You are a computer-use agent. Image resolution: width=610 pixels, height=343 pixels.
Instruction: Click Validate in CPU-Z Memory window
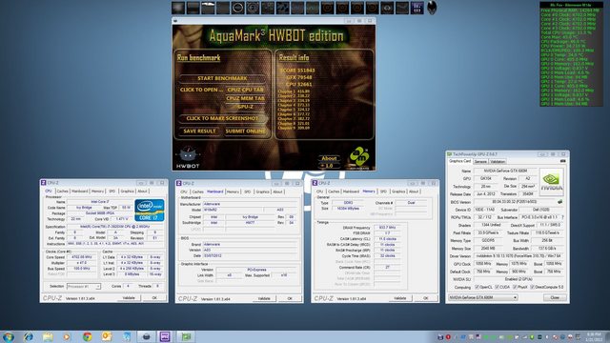(400, 298)
